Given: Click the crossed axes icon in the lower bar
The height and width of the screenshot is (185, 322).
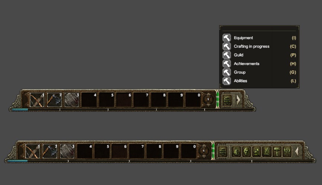Looking at the screenshot, I should tap(287, 152).
